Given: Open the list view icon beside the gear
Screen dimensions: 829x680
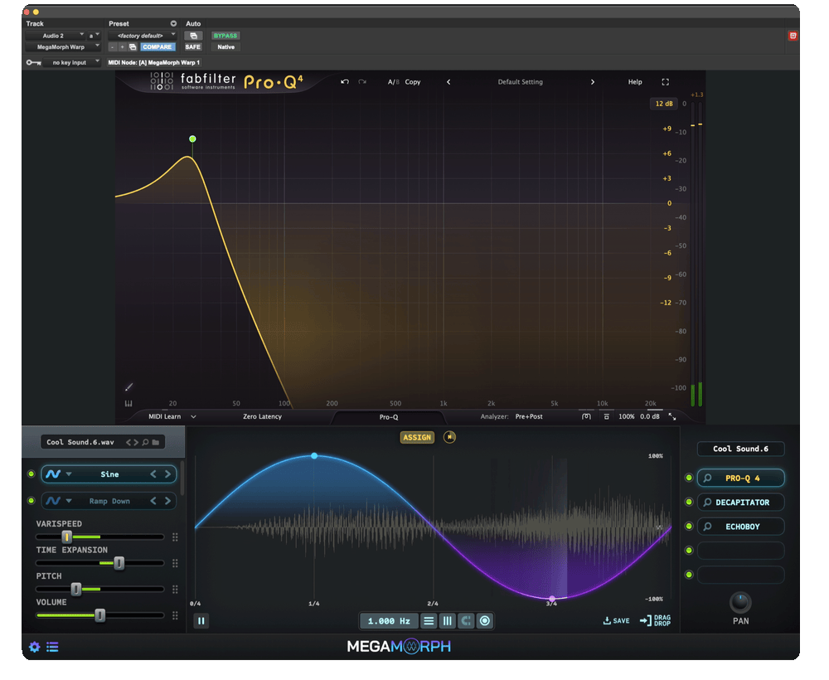Looking at the screenshot, I should click(x=52, y=647).
